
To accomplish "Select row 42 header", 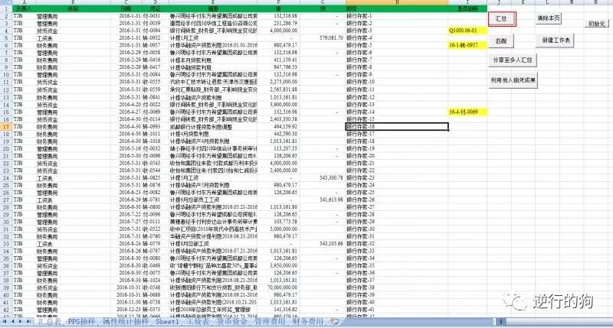I will (x=6, y=310).
